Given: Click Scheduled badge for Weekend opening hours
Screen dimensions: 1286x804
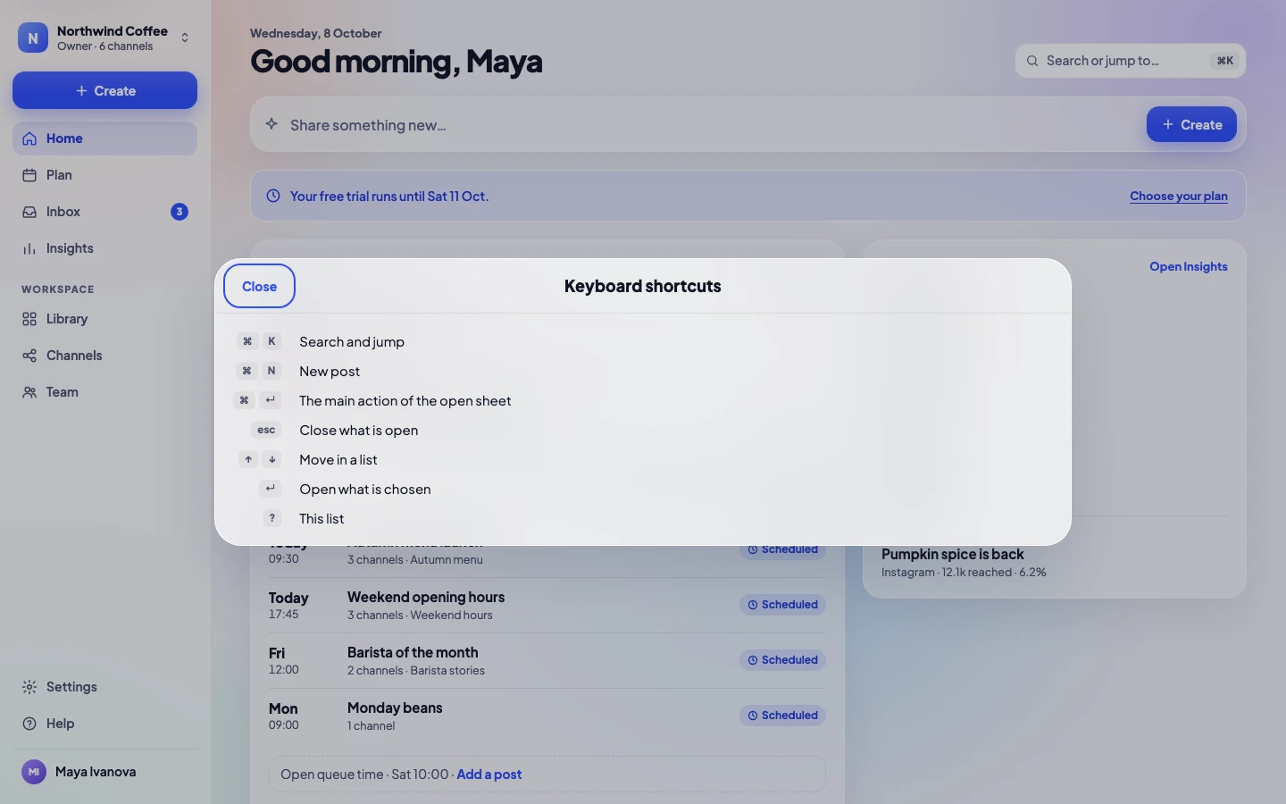Looking at the screenshot, I should tap(782, 605).
